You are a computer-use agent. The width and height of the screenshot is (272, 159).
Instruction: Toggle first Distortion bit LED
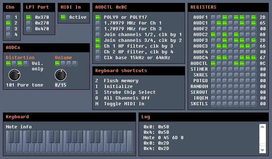point(8,63)
